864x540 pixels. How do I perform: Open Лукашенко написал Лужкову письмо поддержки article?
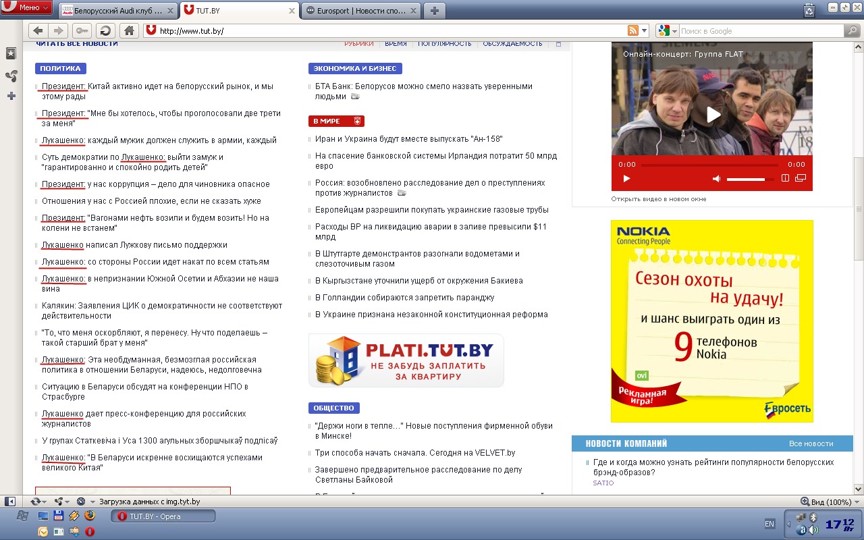[x=134, y=245]
